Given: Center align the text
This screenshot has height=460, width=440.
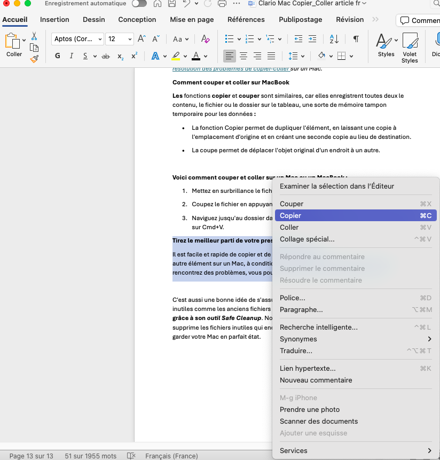Looking at the screenshot, I should (243, 56).
